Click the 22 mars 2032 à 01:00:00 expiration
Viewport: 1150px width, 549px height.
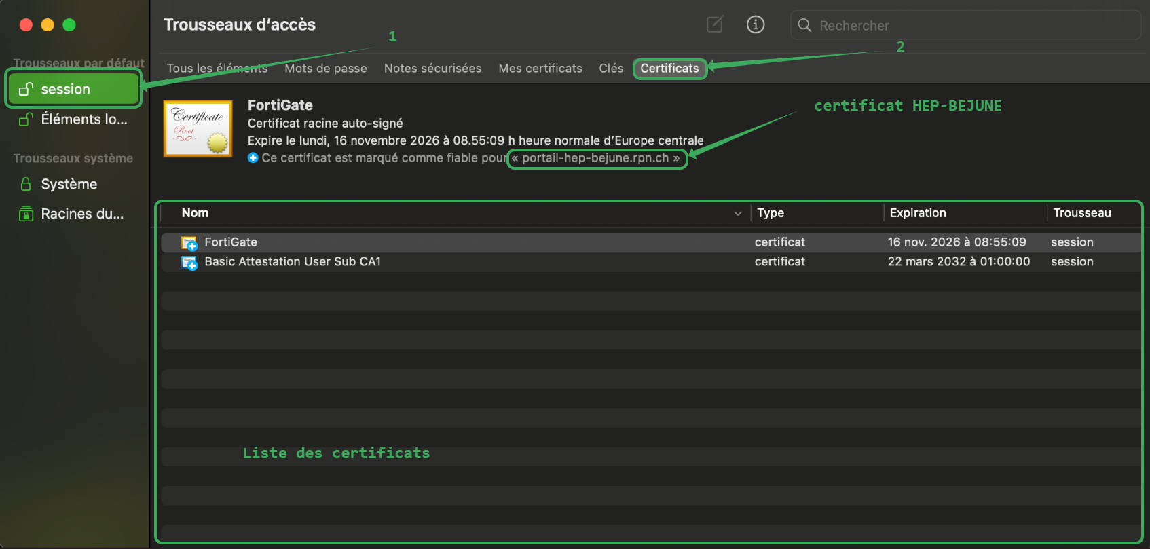[959, 262]
